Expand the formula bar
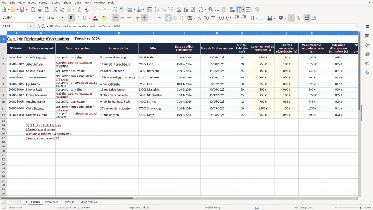The height and width of the screenshot is (210, 373). pyautogui.click(x=358, y=26)
